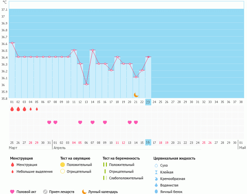Click the Положительный yellow ovulation circle icon
The height and width of the screenshot is (194, 247).
pos(63,165)
